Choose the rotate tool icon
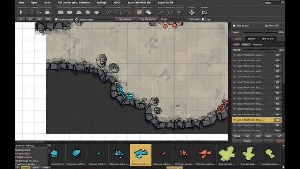Viewport: 300px width, 169px height. pyautogui.click(x=39, y=12)
